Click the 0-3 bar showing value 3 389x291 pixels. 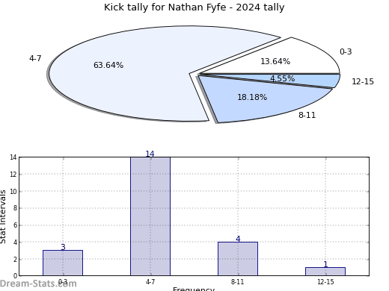point(63,263)
